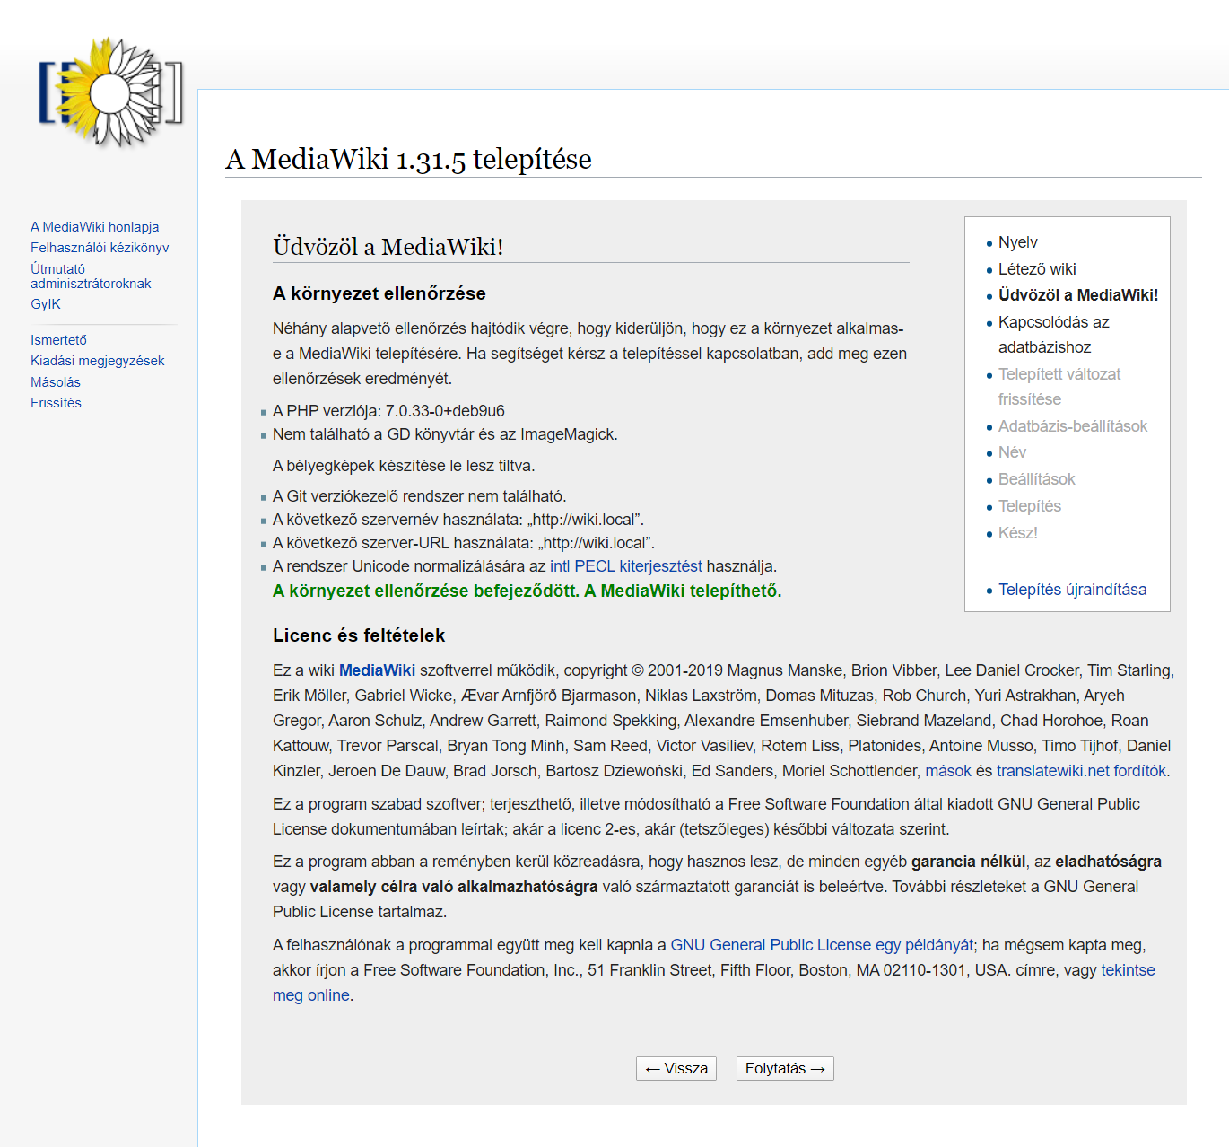
Task: Click the Ismertető sidebar link
Action: point(58,340)
